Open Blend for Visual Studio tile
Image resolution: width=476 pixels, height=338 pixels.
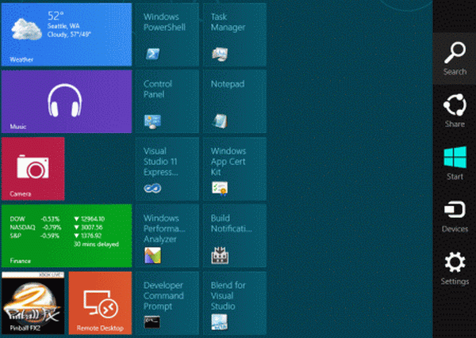[235, 303]
